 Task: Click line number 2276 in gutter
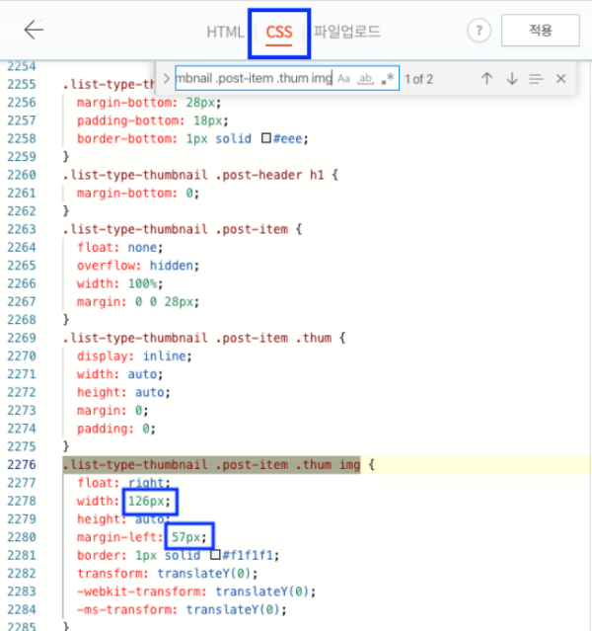[x=22, y=464]
